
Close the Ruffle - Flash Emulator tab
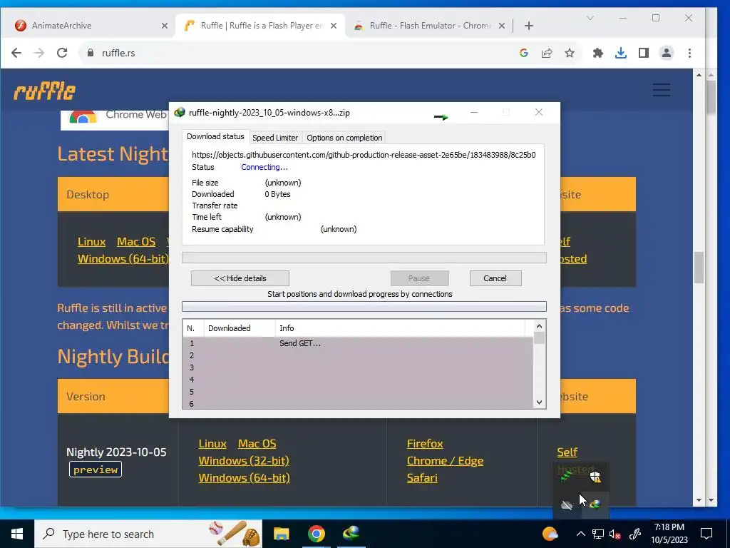501,26
